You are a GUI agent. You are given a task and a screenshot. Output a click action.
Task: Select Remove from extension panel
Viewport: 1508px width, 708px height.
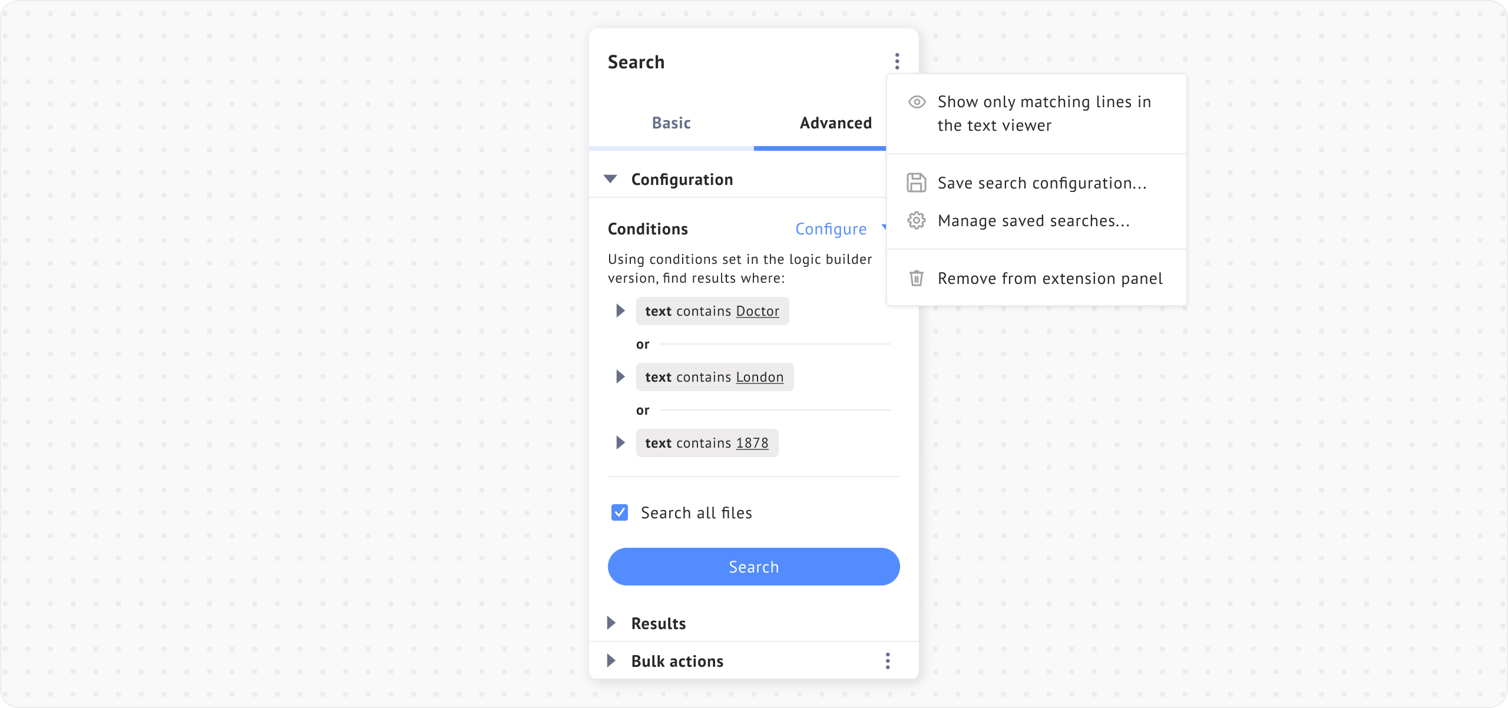click(1050, 279)
